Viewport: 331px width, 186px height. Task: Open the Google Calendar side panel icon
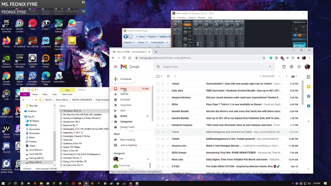pos(308,77)
